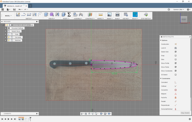Open the CONSTRUCT menu
The image size is (192, 122).
pos(90,19)
